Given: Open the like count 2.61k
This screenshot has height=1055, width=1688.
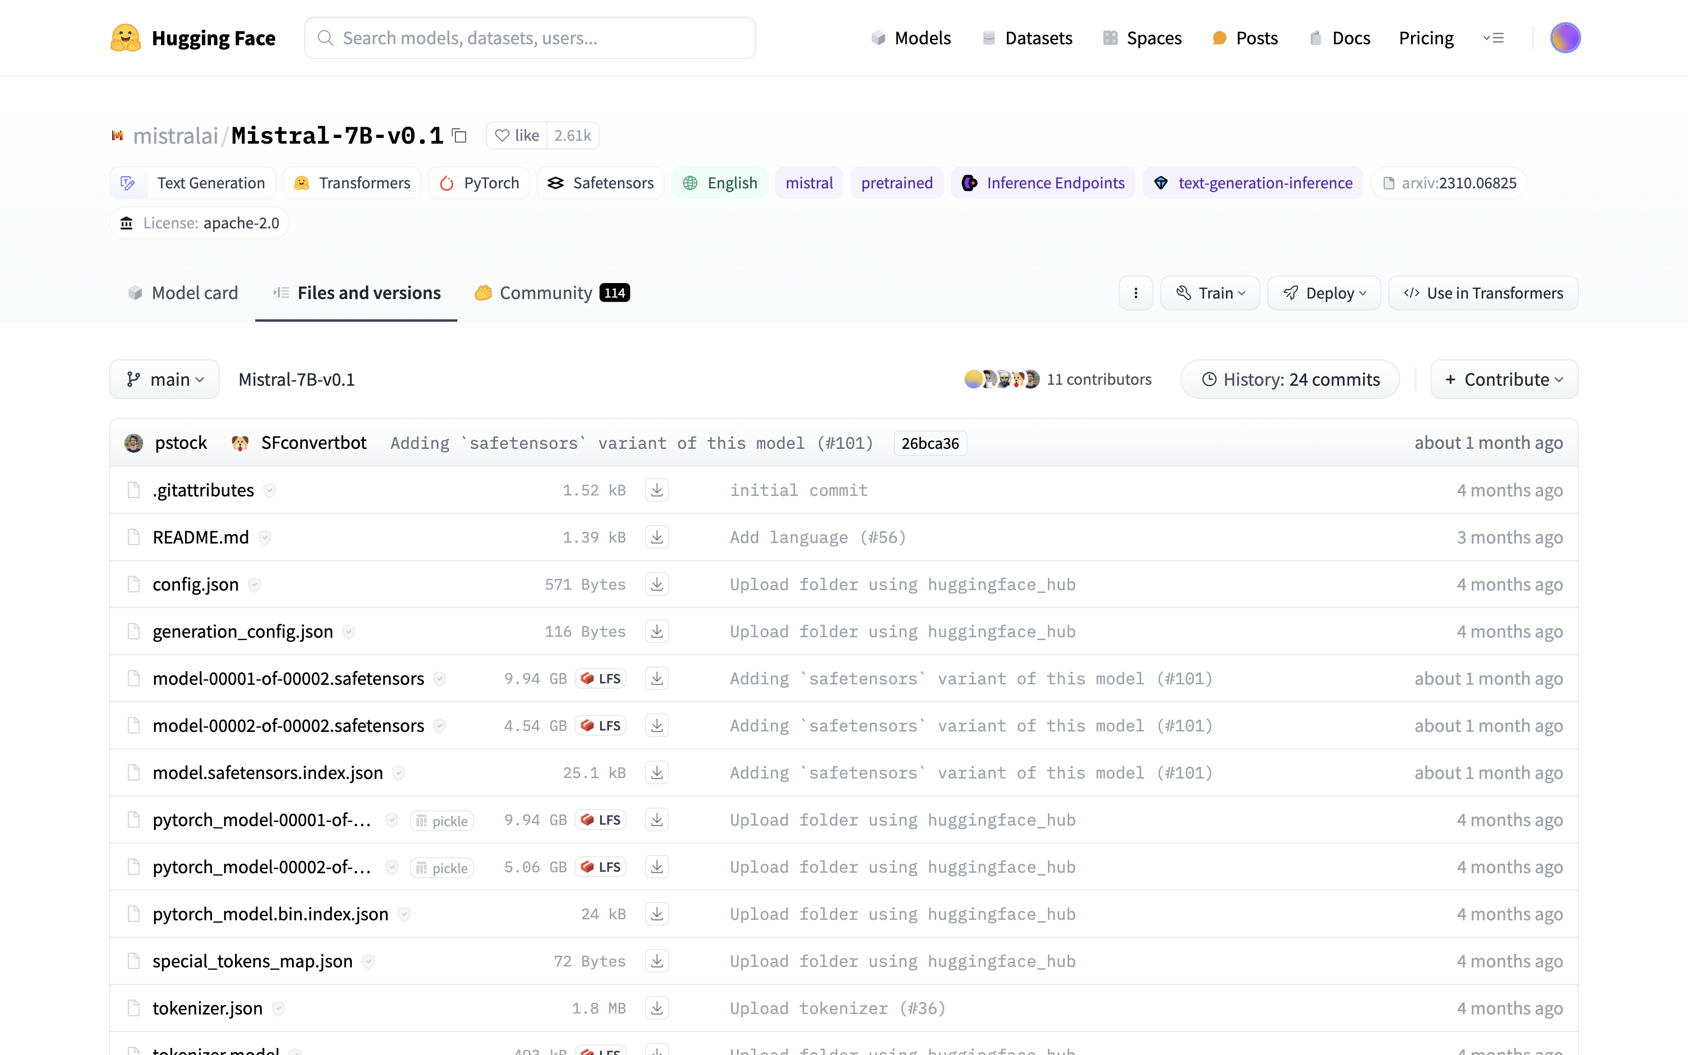Looking at the screenshot, I should pyautogui.click(x=573, y=135).
